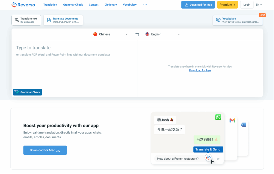Open the Context tab in navigation
The width and height of the screenshot is (274, 174).
(x=94, y=5)
